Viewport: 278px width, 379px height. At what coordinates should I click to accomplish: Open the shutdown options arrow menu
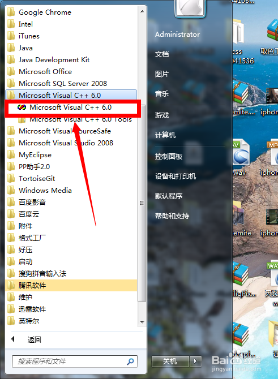coord(195,361)
